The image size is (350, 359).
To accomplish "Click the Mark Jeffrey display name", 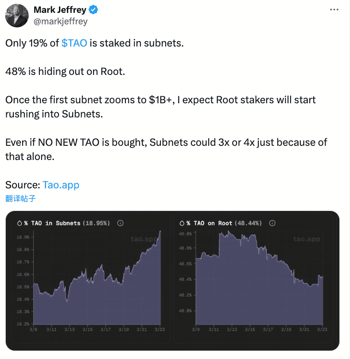I will coord(60,9).
